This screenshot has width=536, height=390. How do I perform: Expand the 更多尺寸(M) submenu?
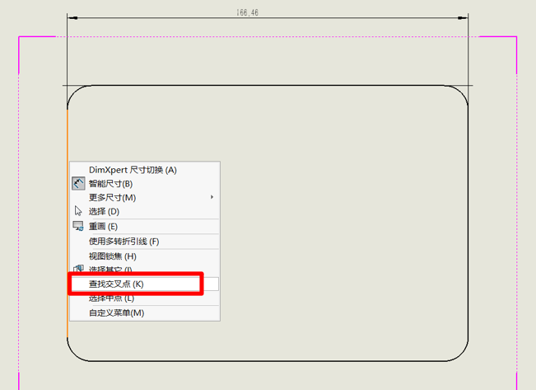(x=145, y=198)
